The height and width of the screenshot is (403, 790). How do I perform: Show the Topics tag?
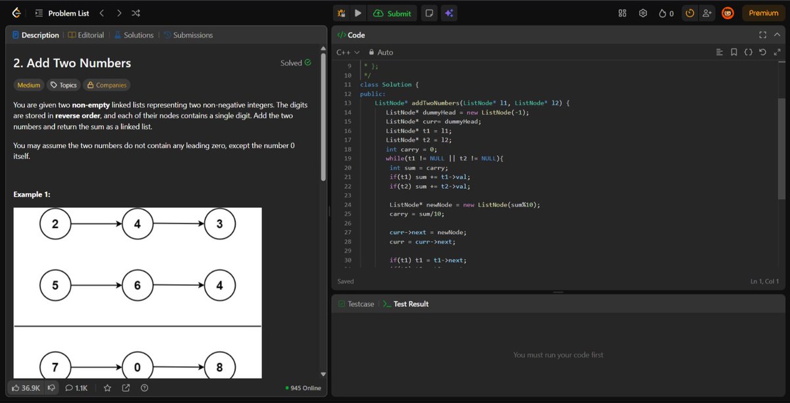(x=63, y=85)
